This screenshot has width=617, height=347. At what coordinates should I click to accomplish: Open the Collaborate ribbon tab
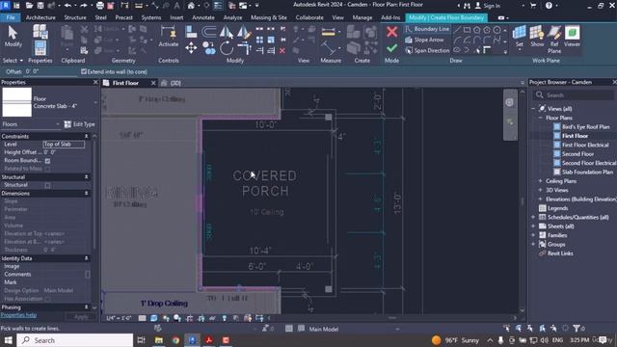(309, 17)
